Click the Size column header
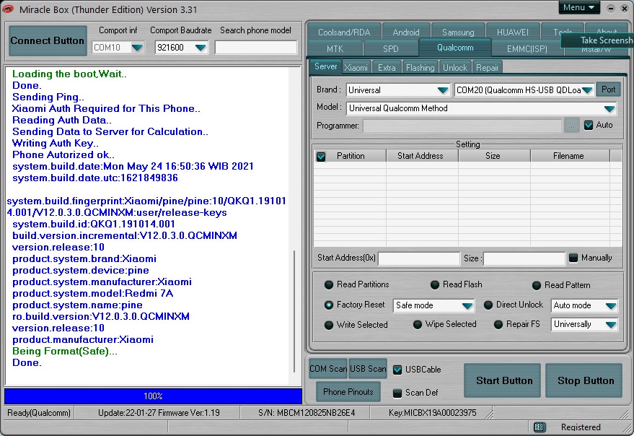Screen dimensions: 634x436 493,156
